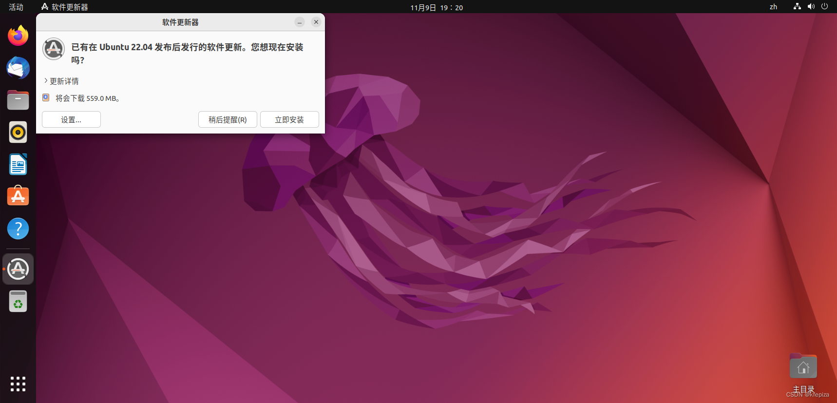Image resolution: width=837 pixels, height=403 pixels.
Task: Expand the 更新详情 section
Action: pyautogui.click(x=61, y=81)
